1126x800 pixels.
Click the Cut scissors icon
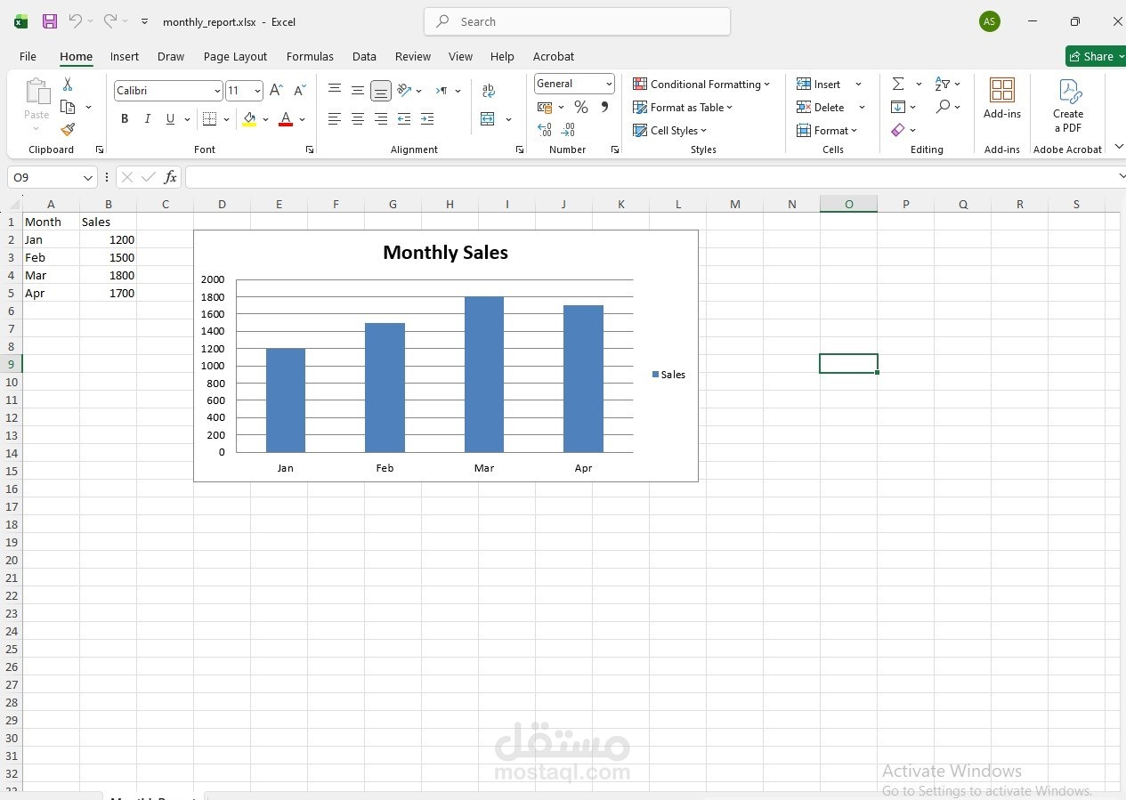click(68, 85)
